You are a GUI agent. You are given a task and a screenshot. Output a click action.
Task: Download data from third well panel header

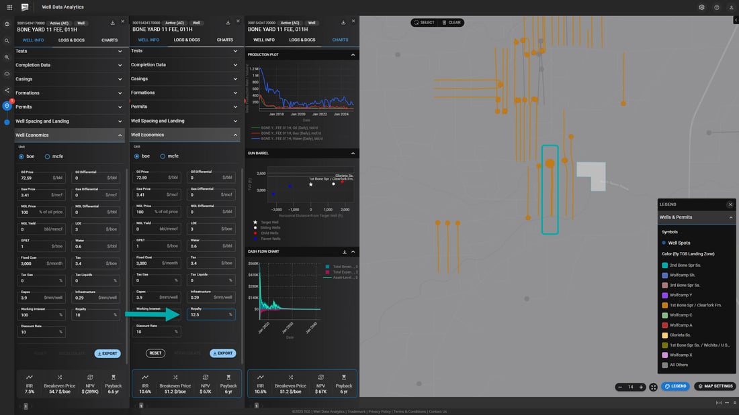point(343,23)
